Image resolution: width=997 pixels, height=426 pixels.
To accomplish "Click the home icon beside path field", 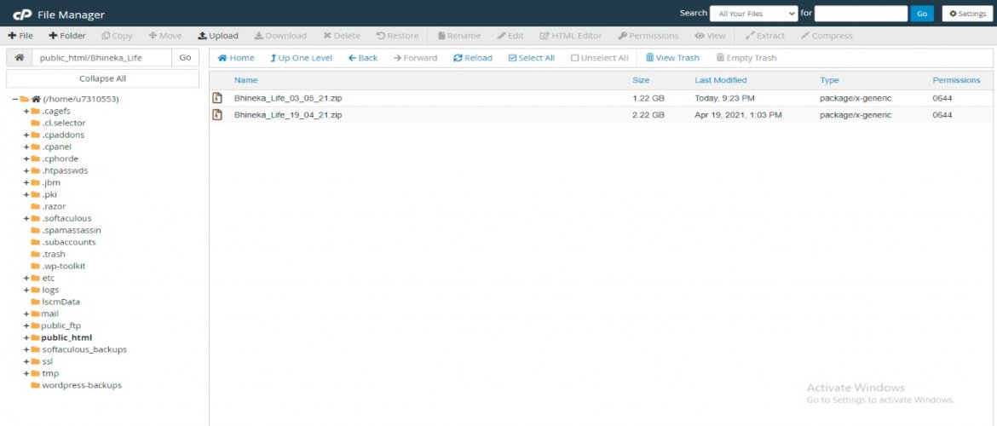I will tap(19, 57).
